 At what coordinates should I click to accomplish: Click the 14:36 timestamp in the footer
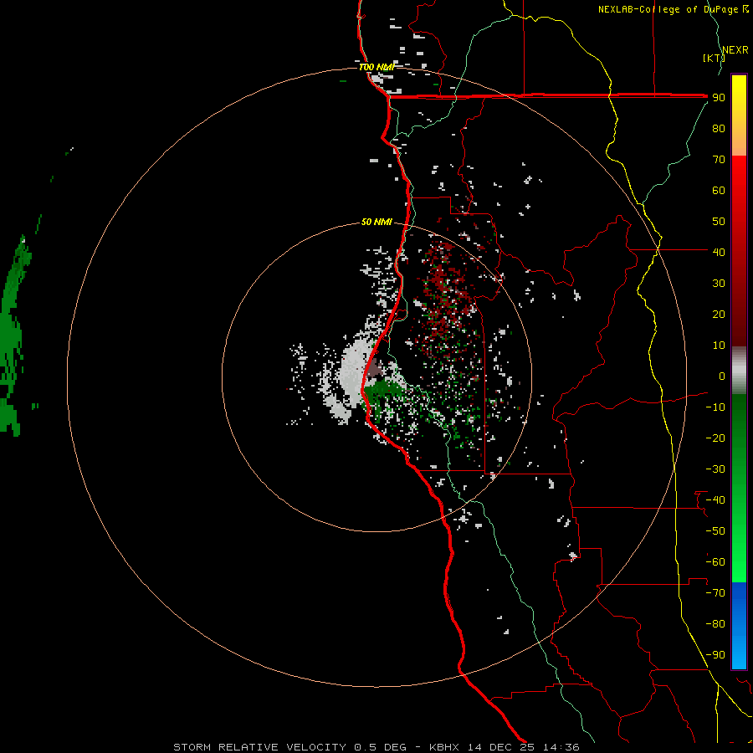tap(561, 747)
